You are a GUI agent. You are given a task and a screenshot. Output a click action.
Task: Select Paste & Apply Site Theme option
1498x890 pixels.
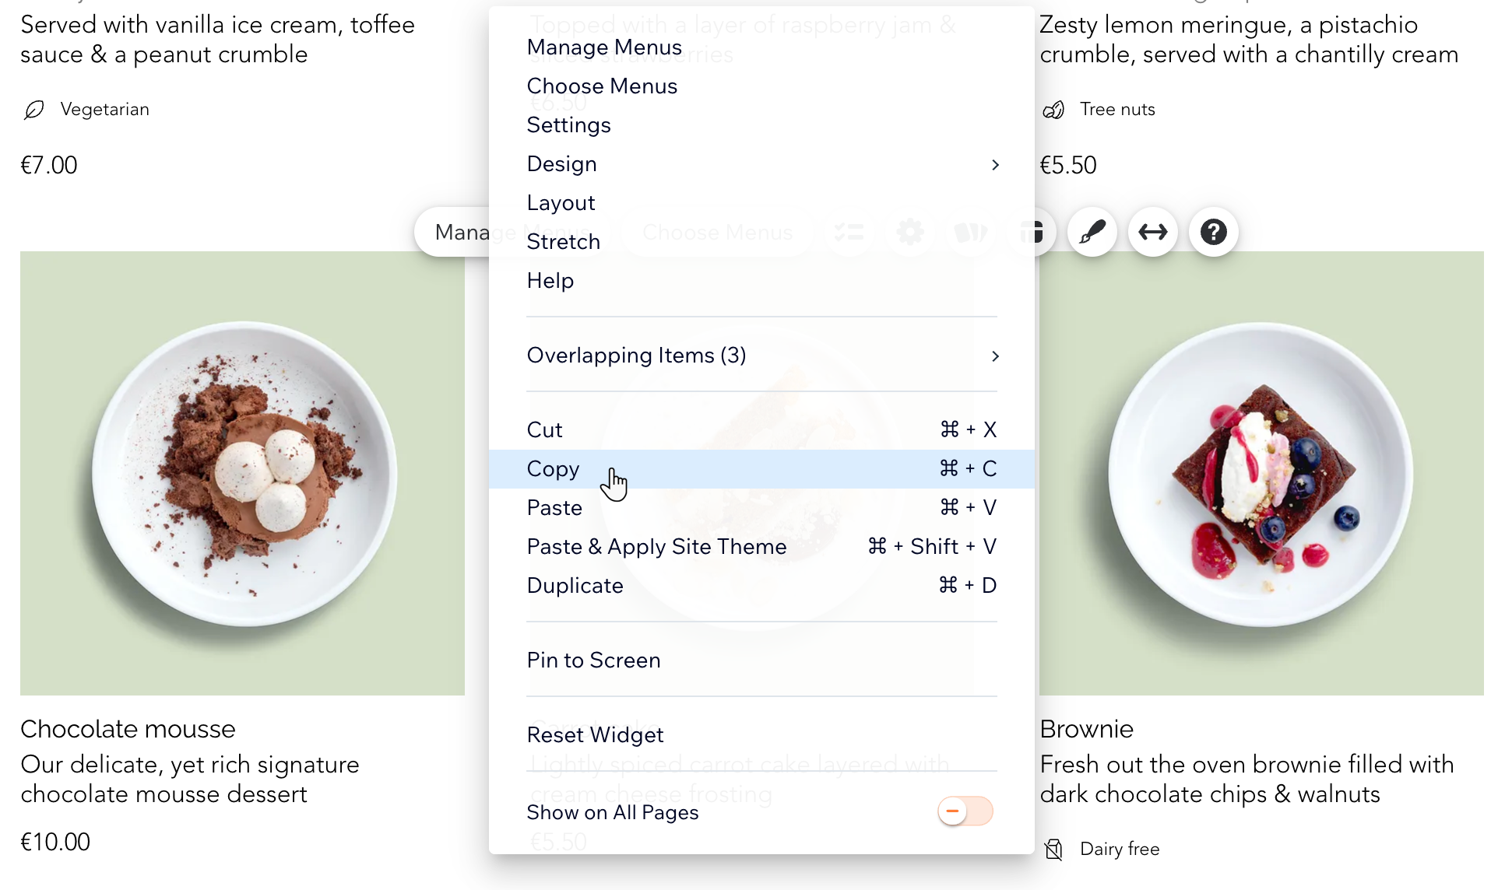tap(656, 547)
